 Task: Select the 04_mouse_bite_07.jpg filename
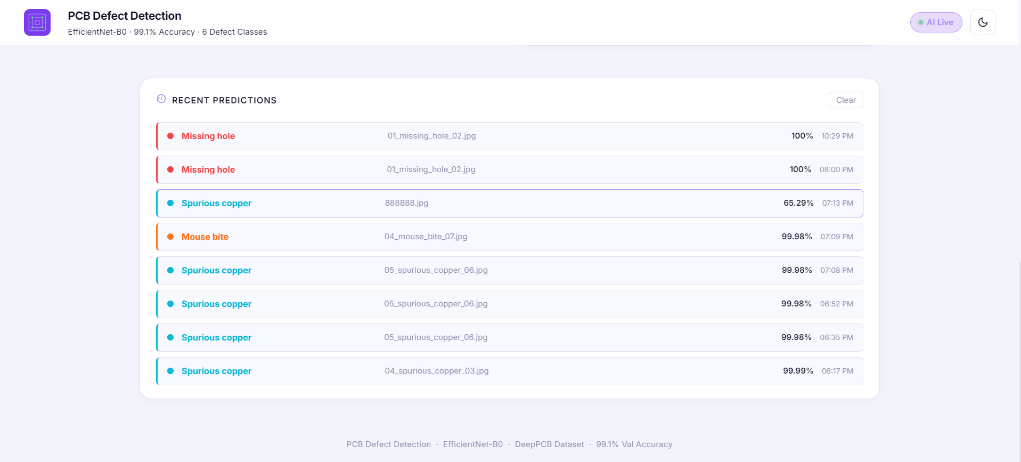(426, 237)
